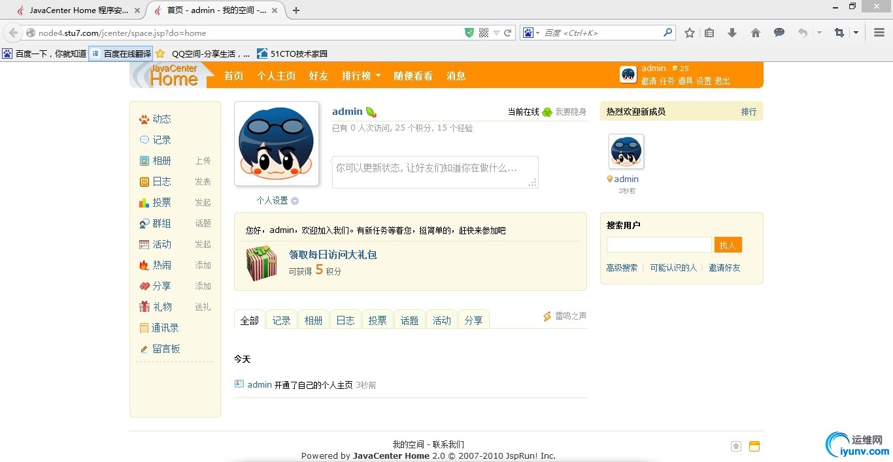Click the daily gift box icon
This screenshot has width=893, height=462.
click(261, 263)
